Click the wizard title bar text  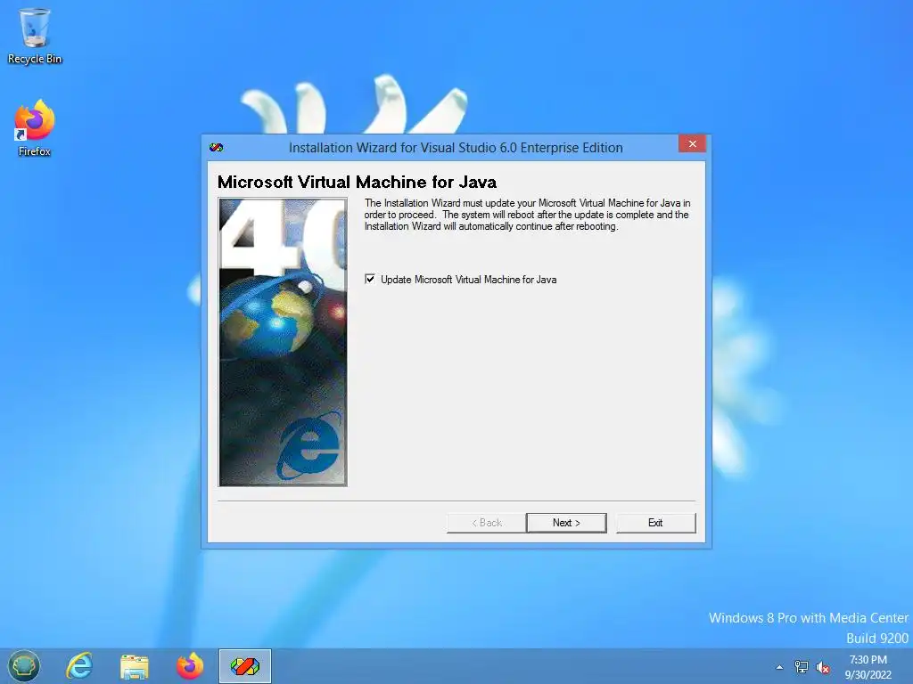click(x=456, y=148)
